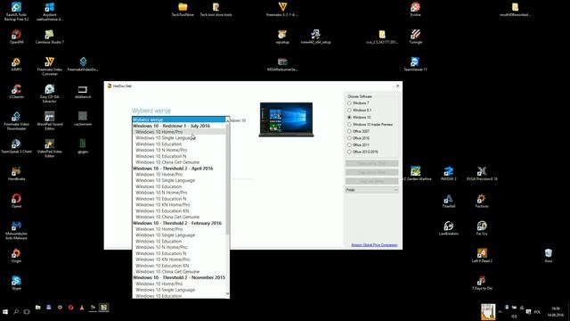Launch Tunngle from the desktop
The image size is (570, 321).
pos(416,37)
